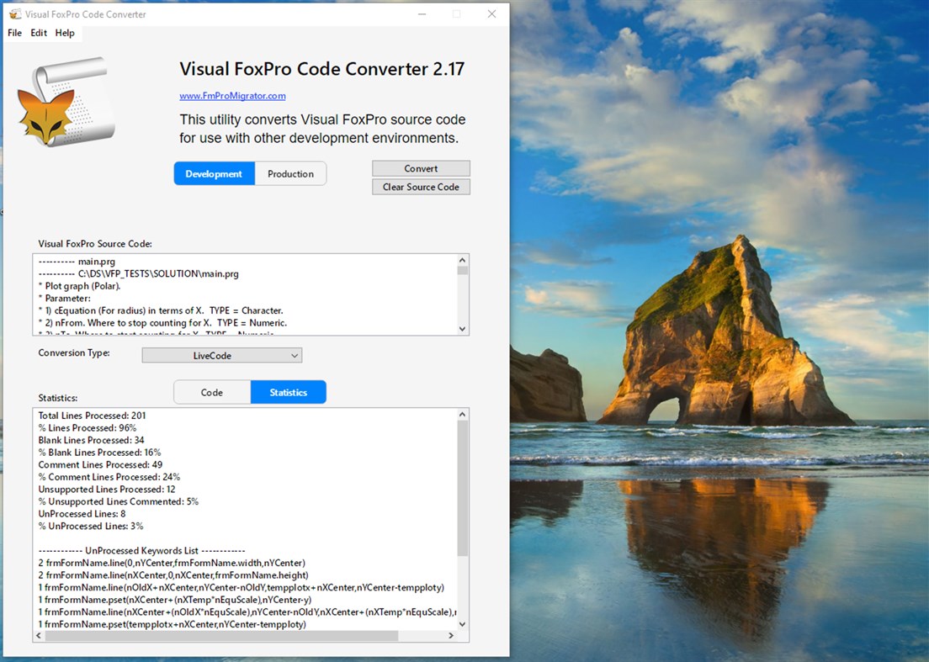Click the 'Total Lines Processed: 201' line

click(92, 415)
